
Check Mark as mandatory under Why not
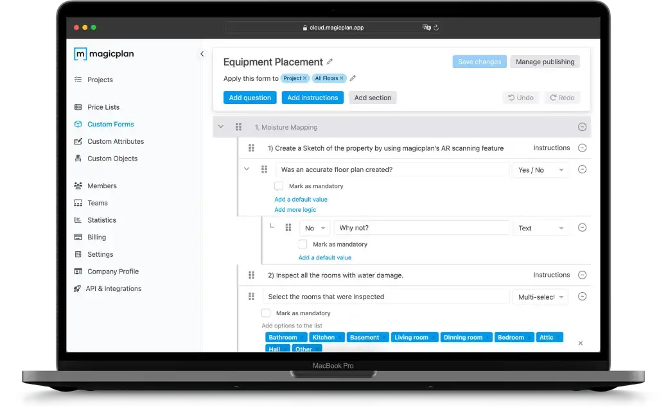(303, 244)
